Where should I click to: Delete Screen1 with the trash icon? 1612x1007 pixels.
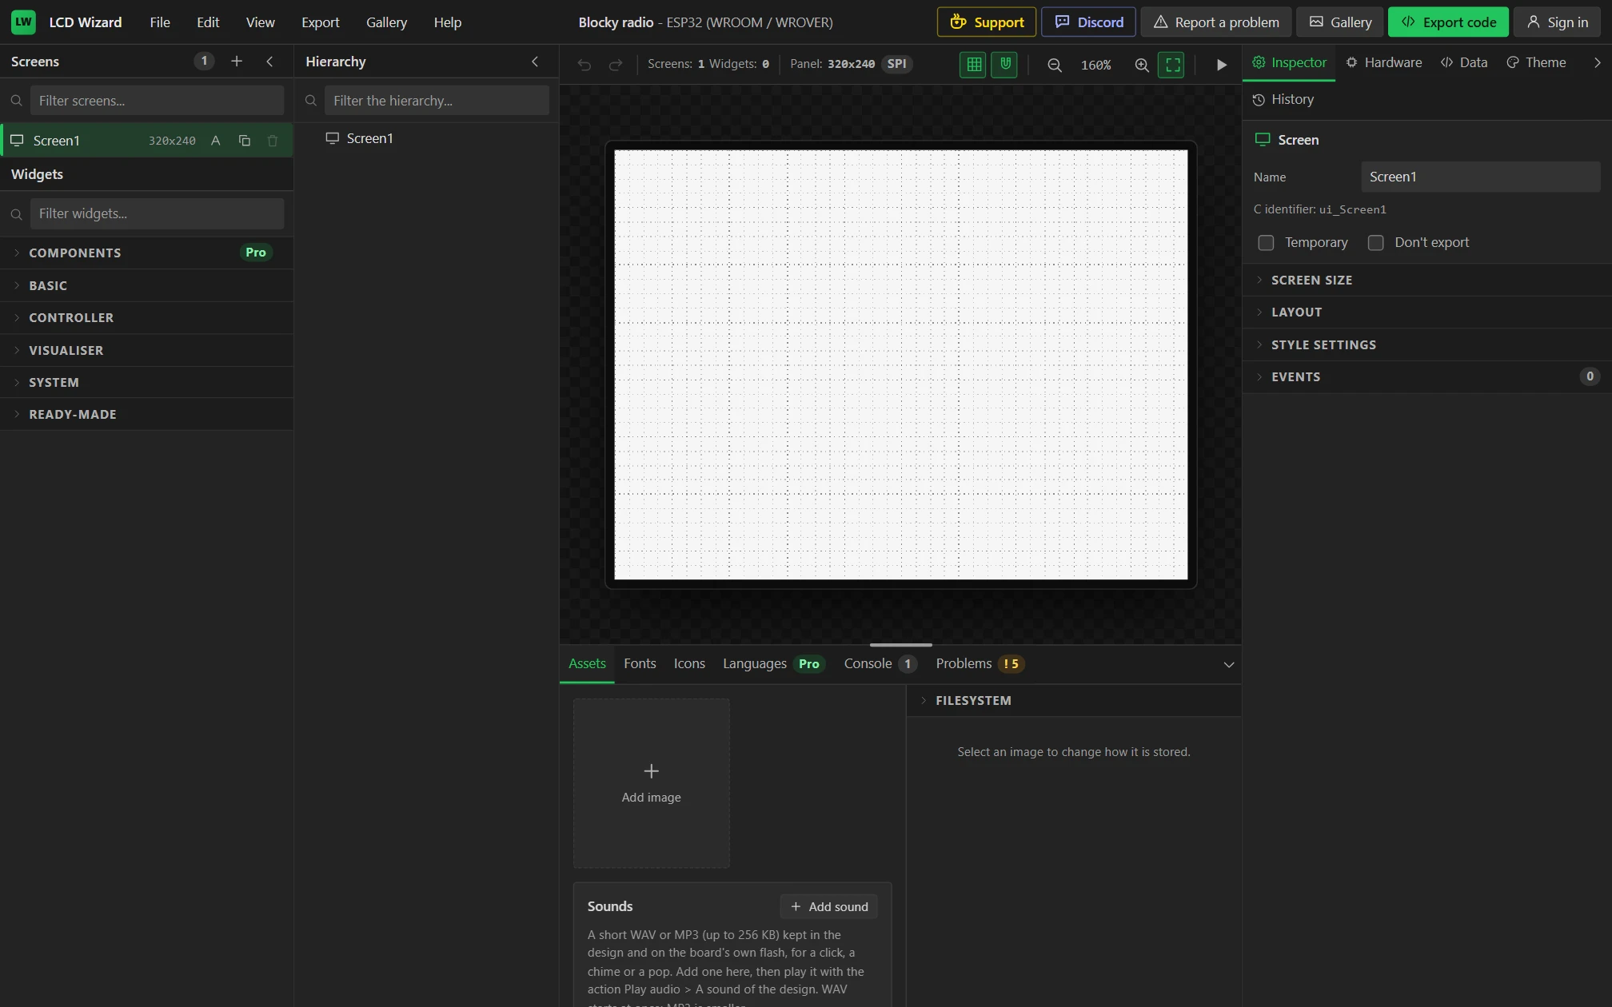pos(273,141)
